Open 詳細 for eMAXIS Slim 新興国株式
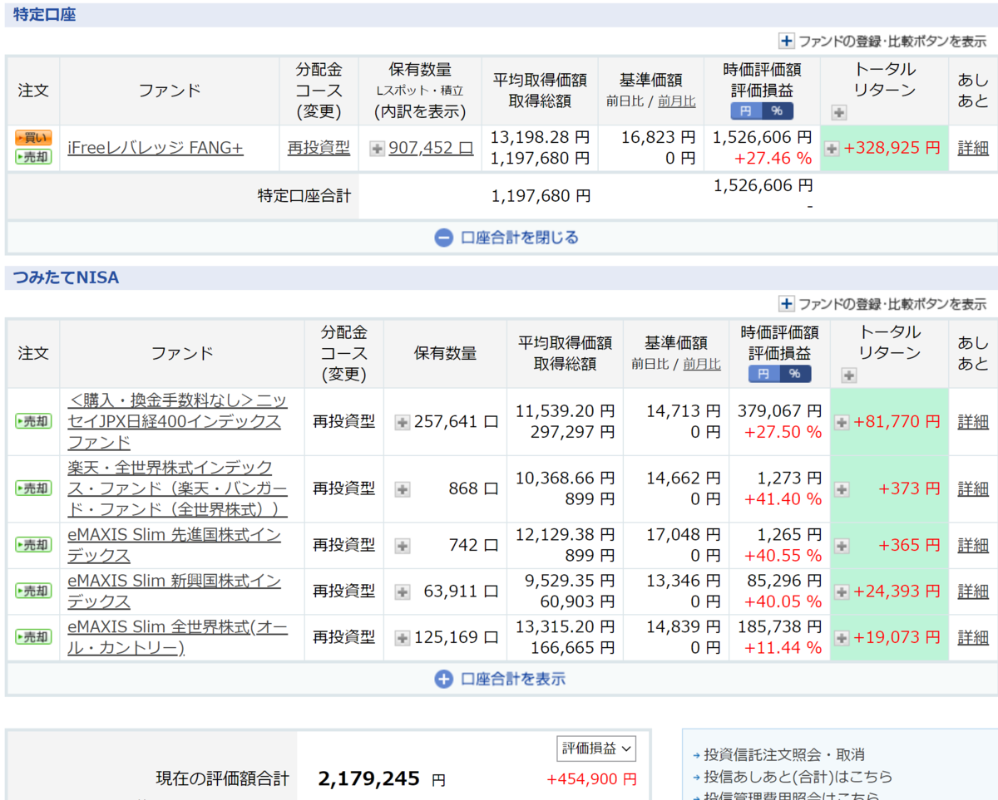 (x=973, y=591)
